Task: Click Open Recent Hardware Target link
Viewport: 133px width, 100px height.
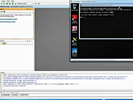Action: [x=9, y=19]
